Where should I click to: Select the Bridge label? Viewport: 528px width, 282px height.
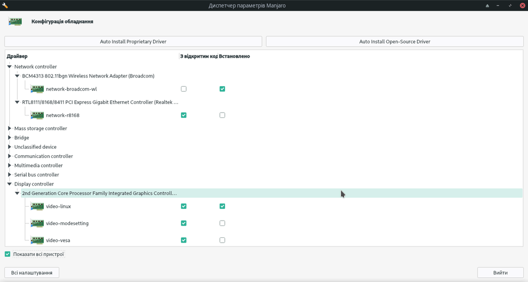(22, 138)
